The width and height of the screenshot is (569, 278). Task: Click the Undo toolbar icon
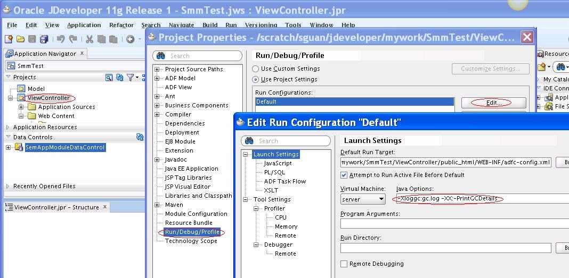coord(61,39)
